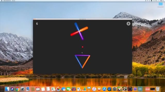Open Spotlight search in the menu bar
165x92 pixels.
click(x=159, y=1)
